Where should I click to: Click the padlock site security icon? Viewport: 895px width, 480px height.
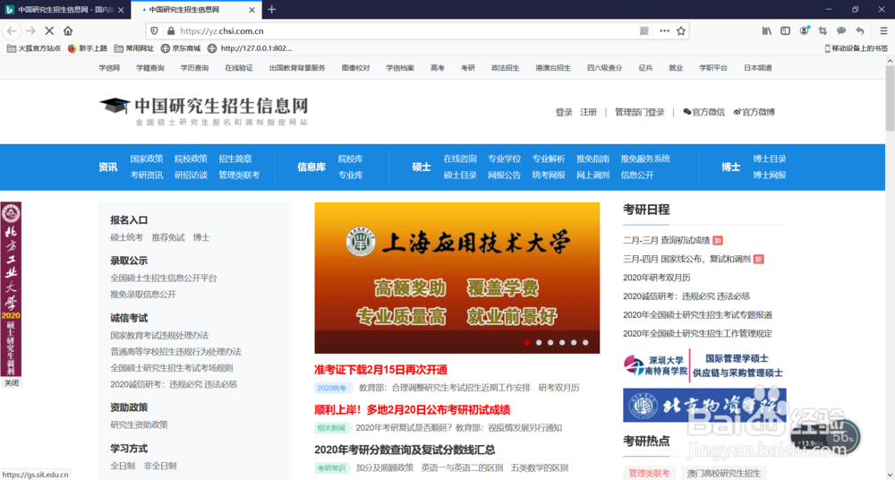tap(170, 30)
